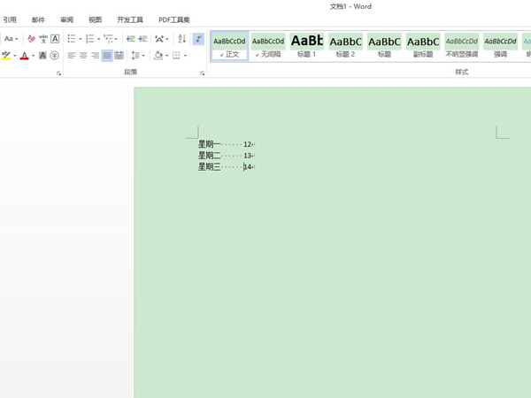Image resolution: width=531 pixels, height=398 pixels.
Task: Click the sort A-Z icon
Action: click(x=181, y=39)
